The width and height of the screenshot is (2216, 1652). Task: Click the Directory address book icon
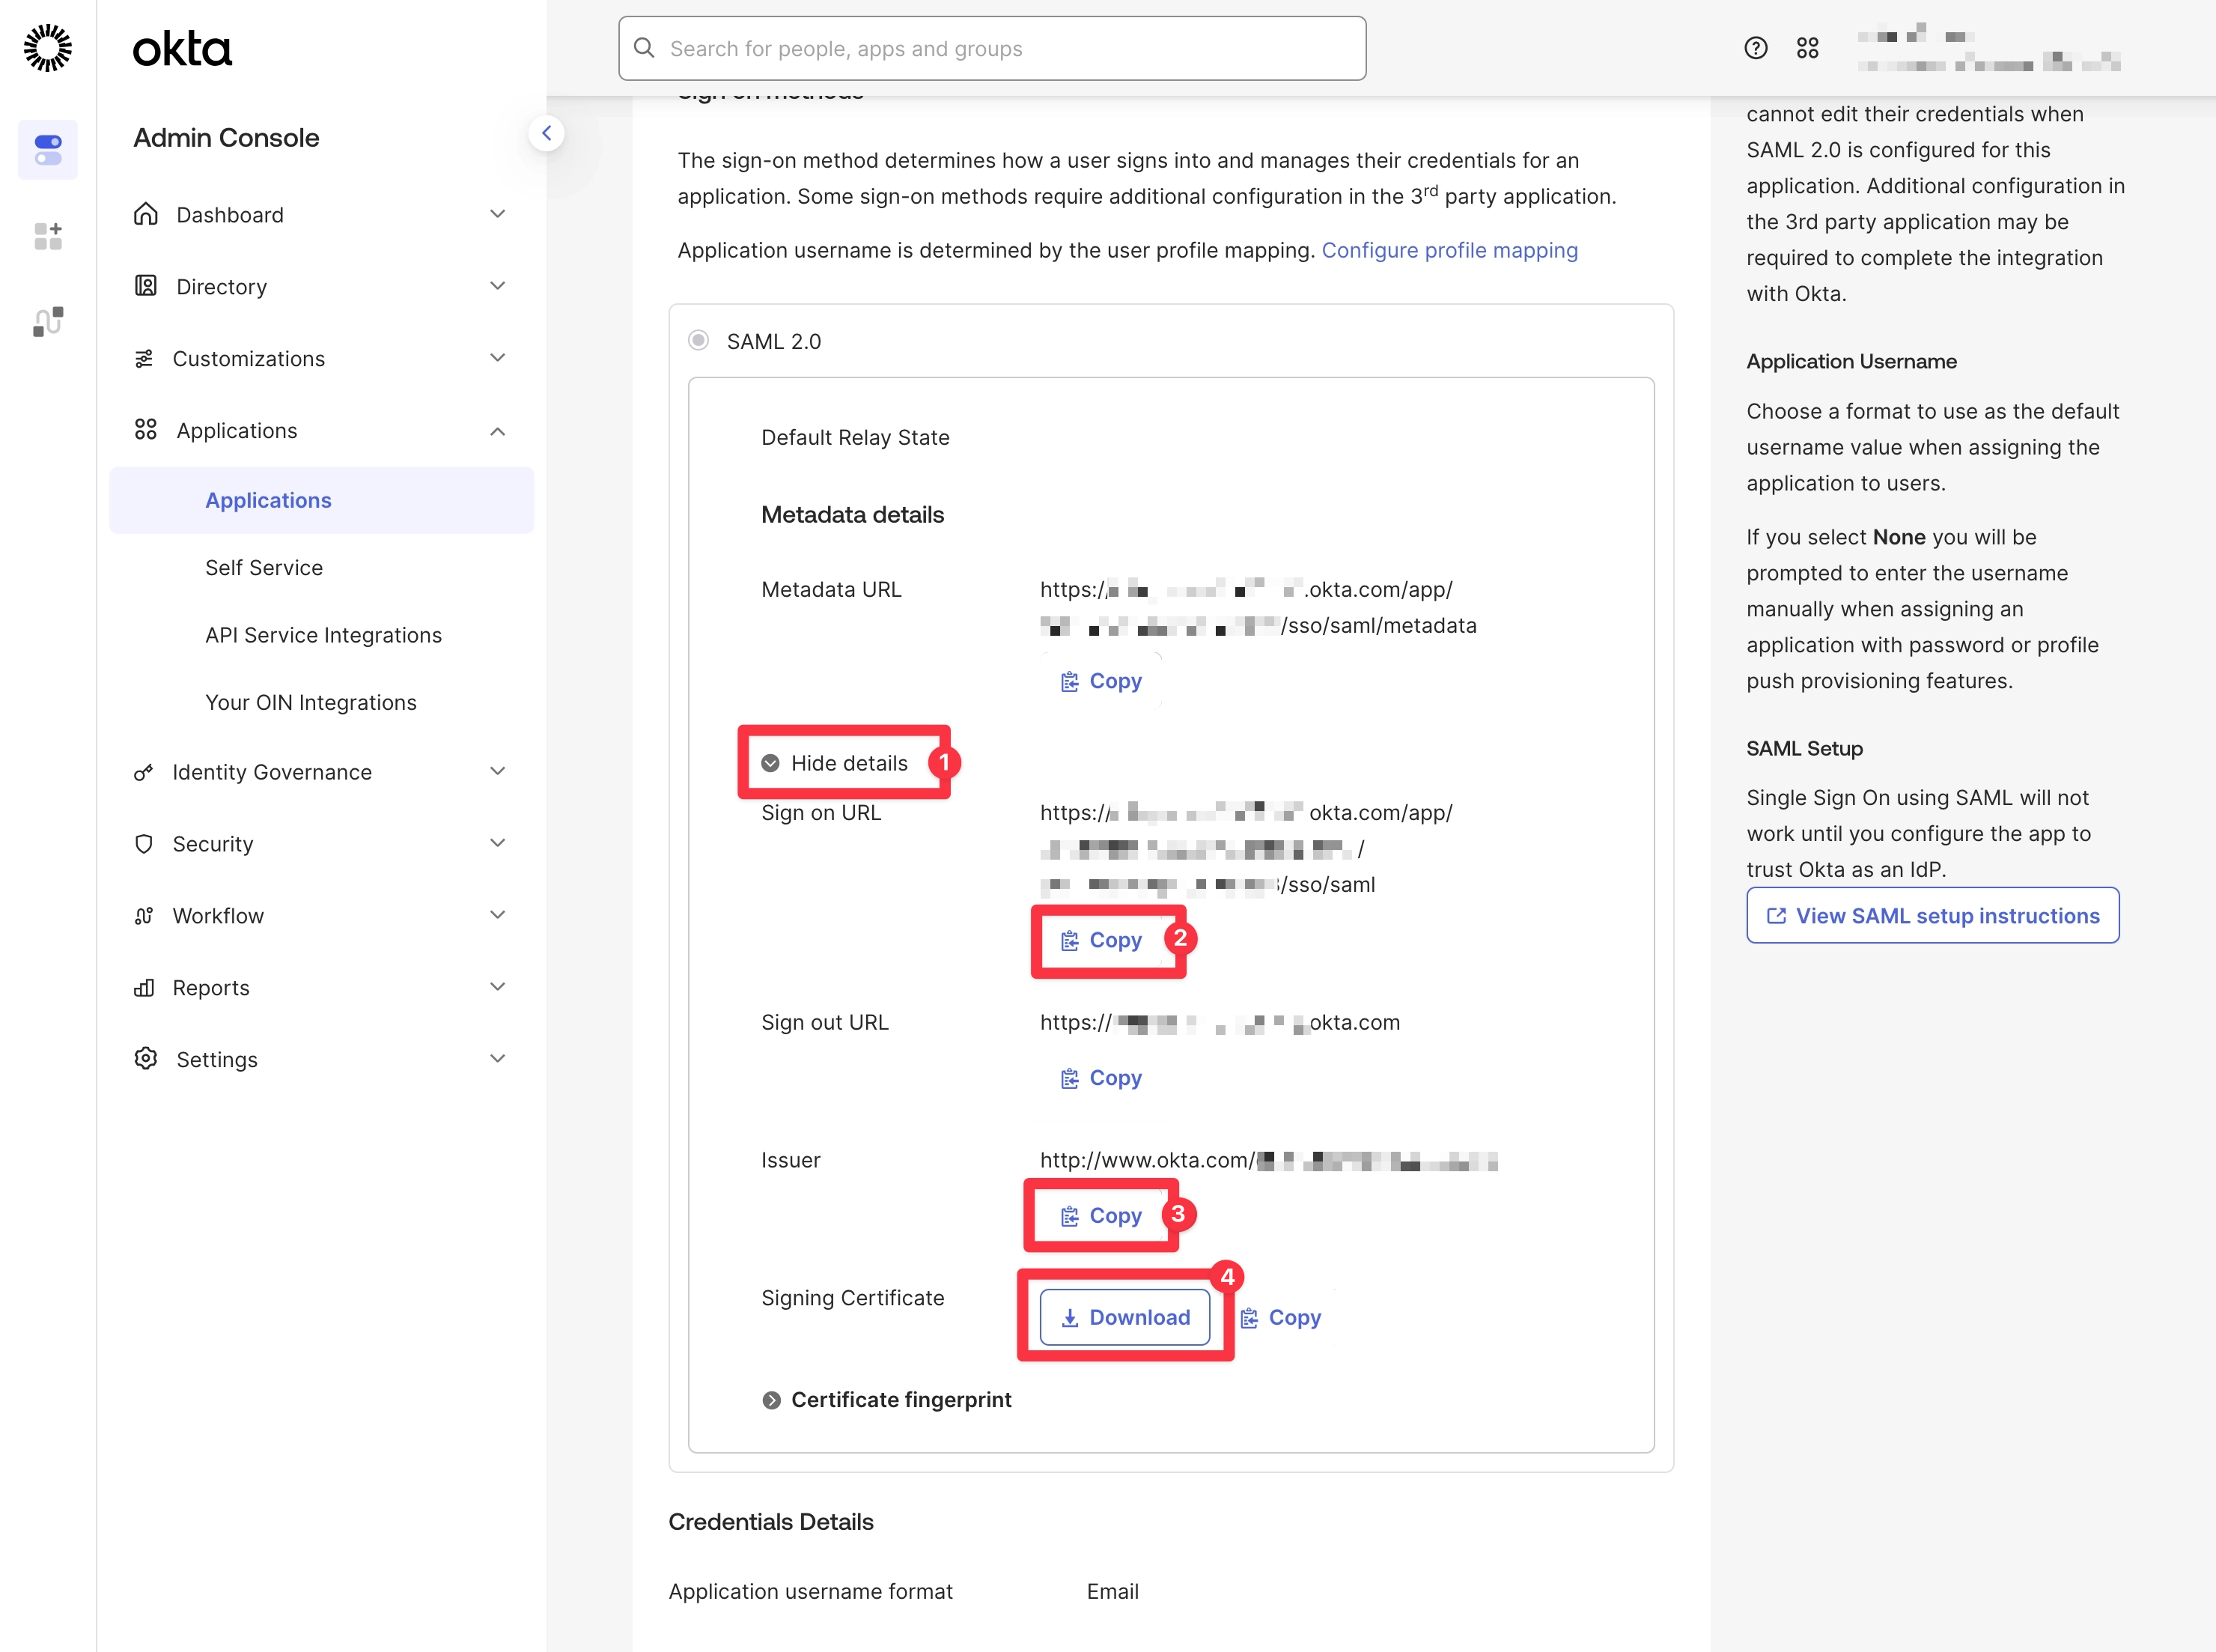coord(146,286)
